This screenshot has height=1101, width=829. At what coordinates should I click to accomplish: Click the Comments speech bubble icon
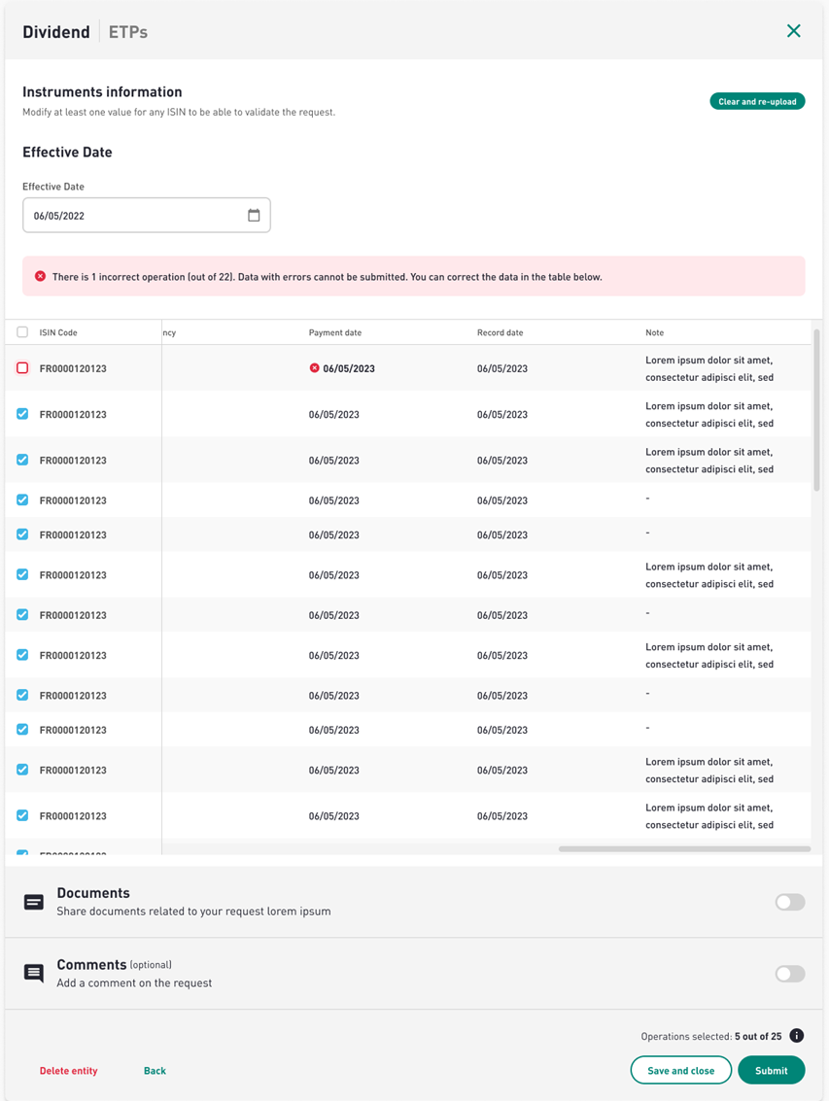pos(34,973)
